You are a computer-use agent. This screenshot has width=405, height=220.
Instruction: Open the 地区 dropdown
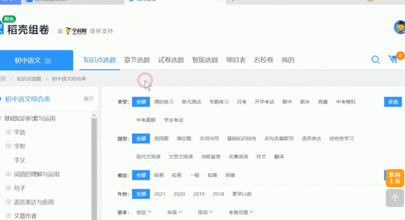pos(144,212)
